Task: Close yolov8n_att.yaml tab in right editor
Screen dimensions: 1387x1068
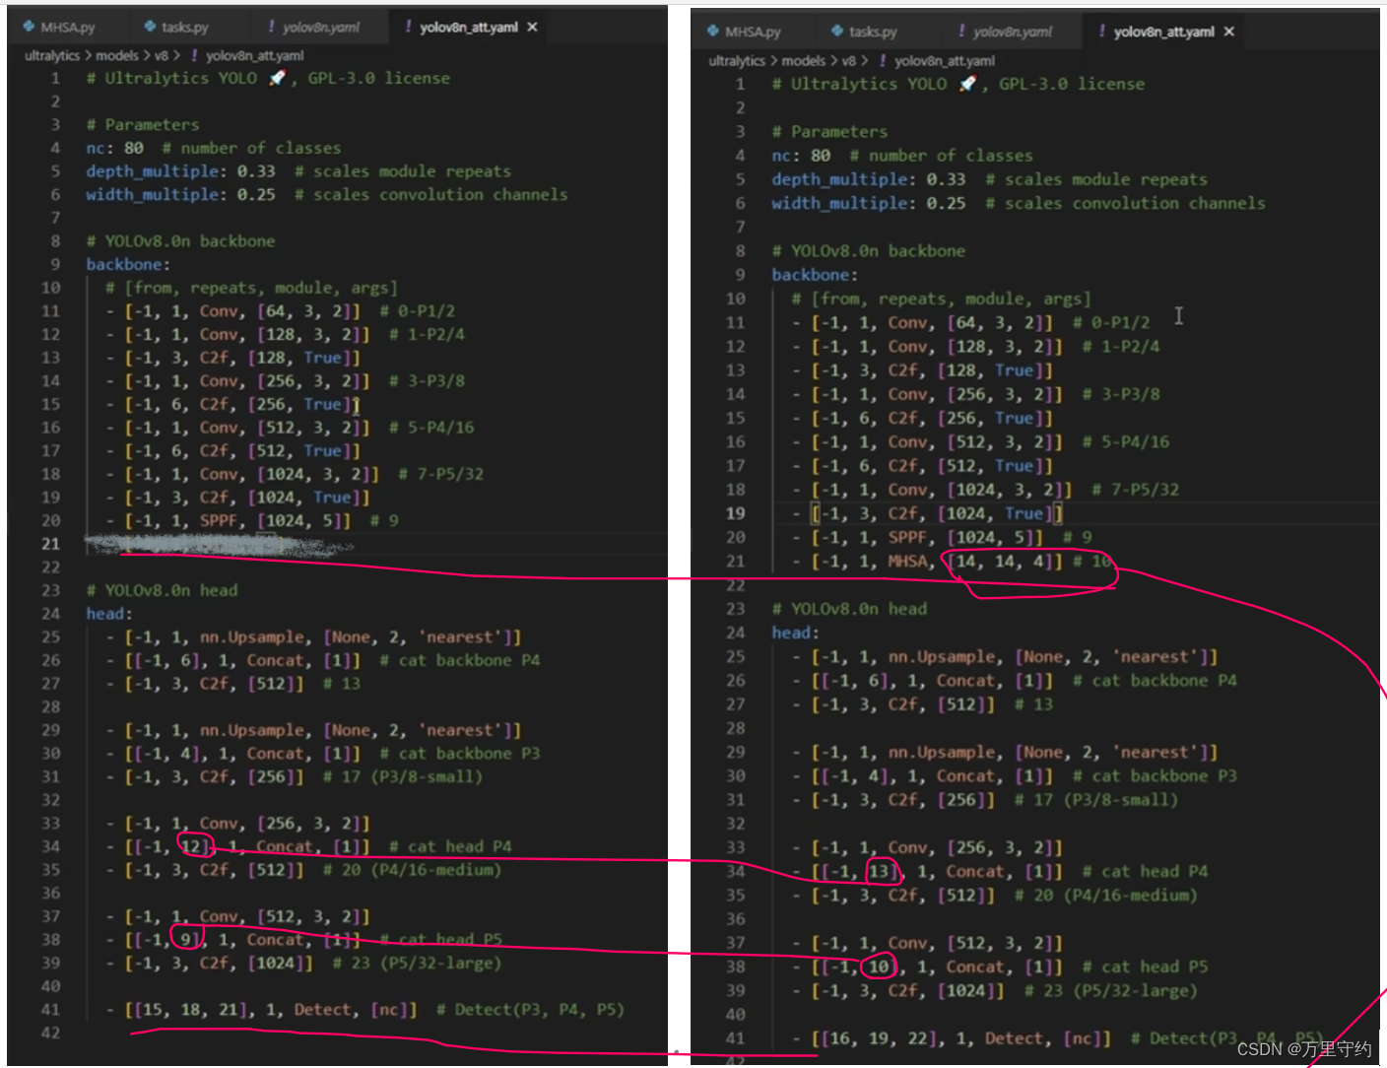Action: [1228, 32]
